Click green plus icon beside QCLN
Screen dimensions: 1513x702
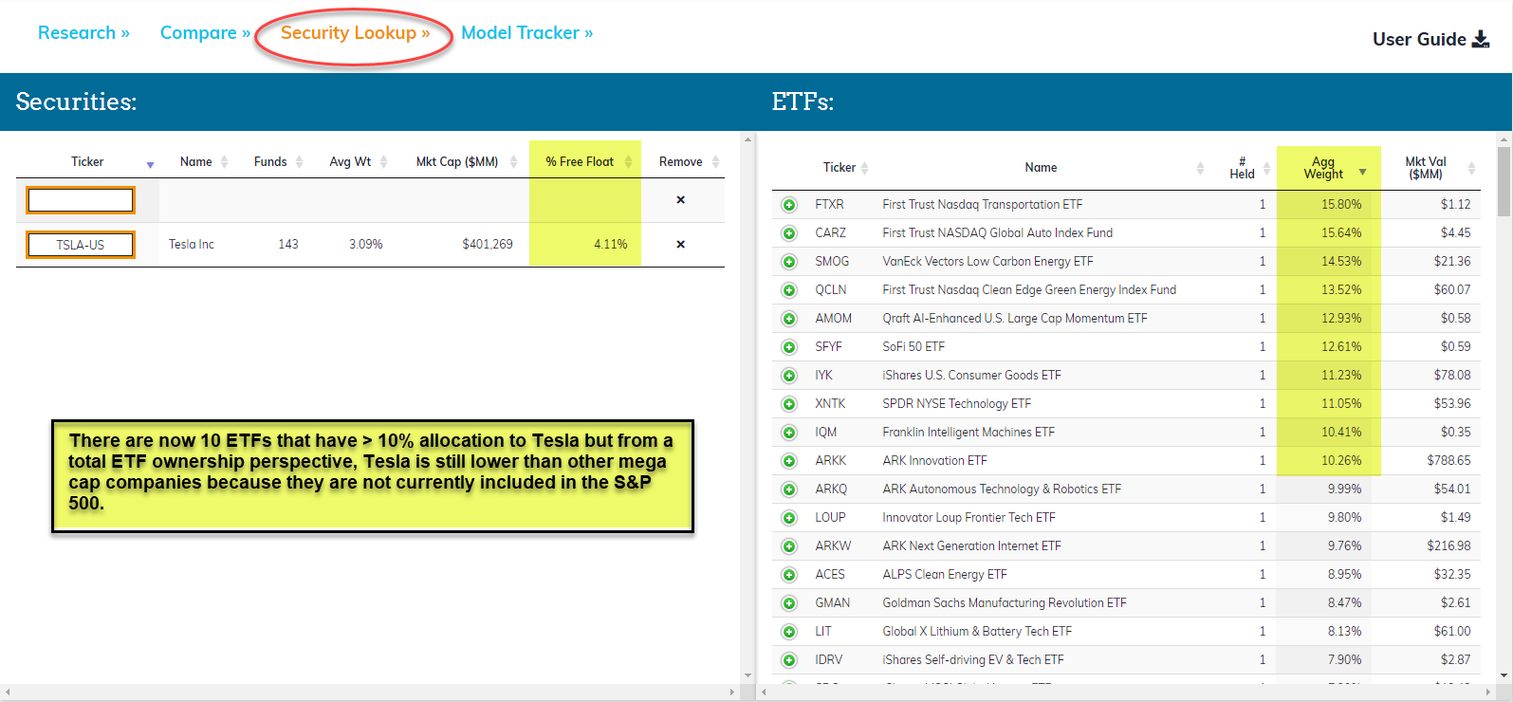(788, 290)
